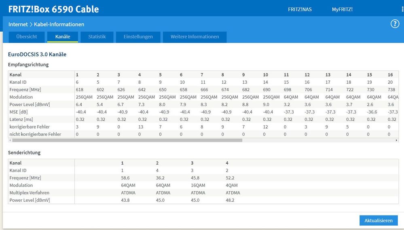
Task: Open the FRITZ!NAS link
Action: (300, 10)
